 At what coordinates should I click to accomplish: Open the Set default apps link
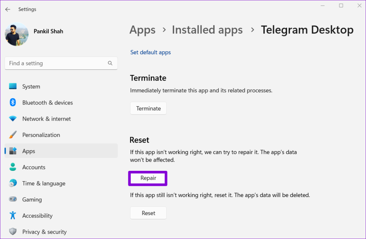tap(150, 52)
